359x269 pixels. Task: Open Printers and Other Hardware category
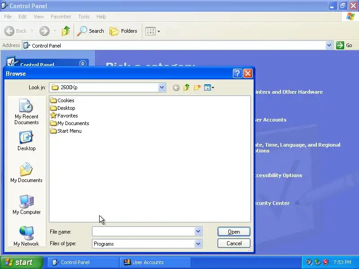(x=289, y=92)
